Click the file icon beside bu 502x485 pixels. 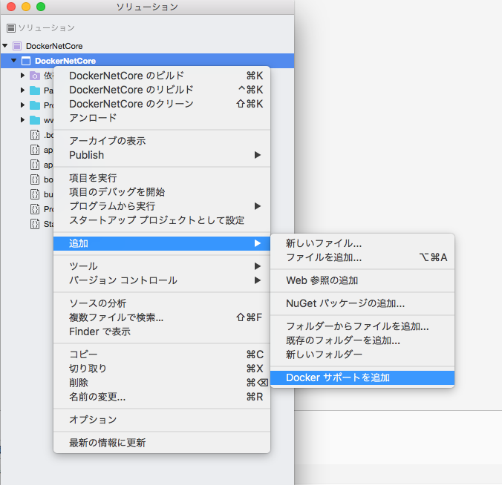35,194
